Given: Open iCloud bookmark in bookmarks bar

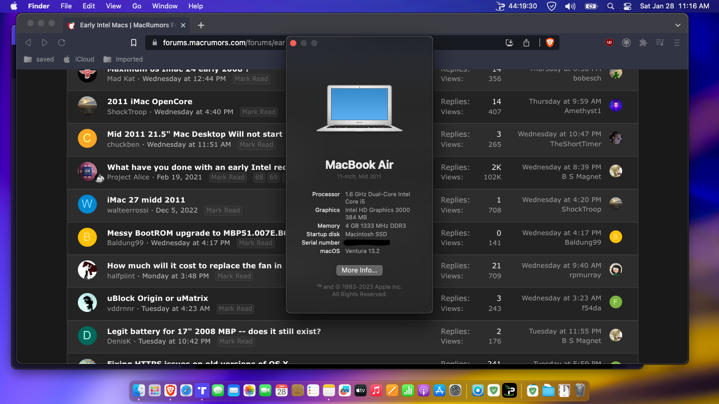Looking at the screenshot, I should [79, 59].
